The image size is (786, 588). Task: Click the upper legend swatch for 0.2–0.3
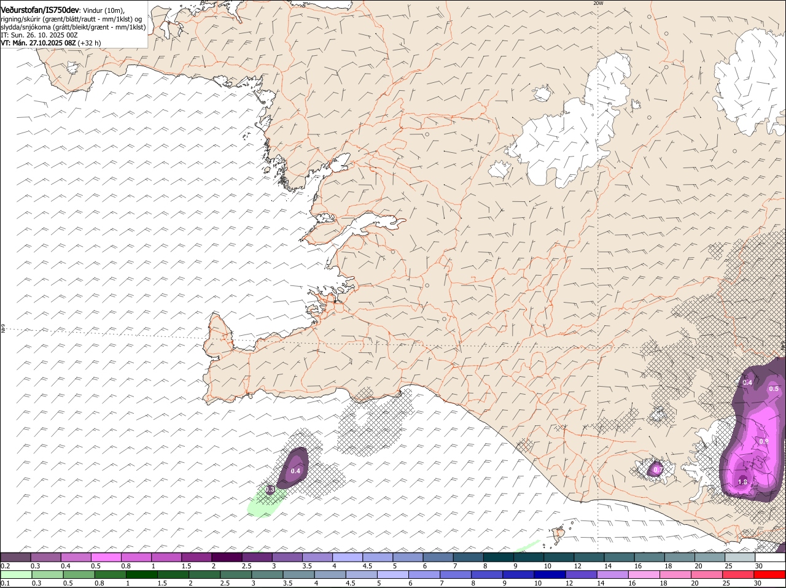16,557
